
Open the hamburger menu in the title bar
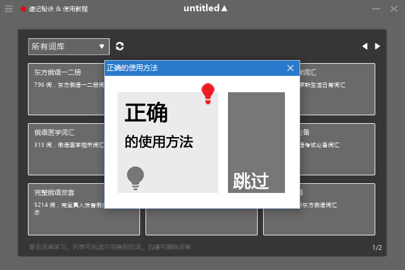coord(8,9)
